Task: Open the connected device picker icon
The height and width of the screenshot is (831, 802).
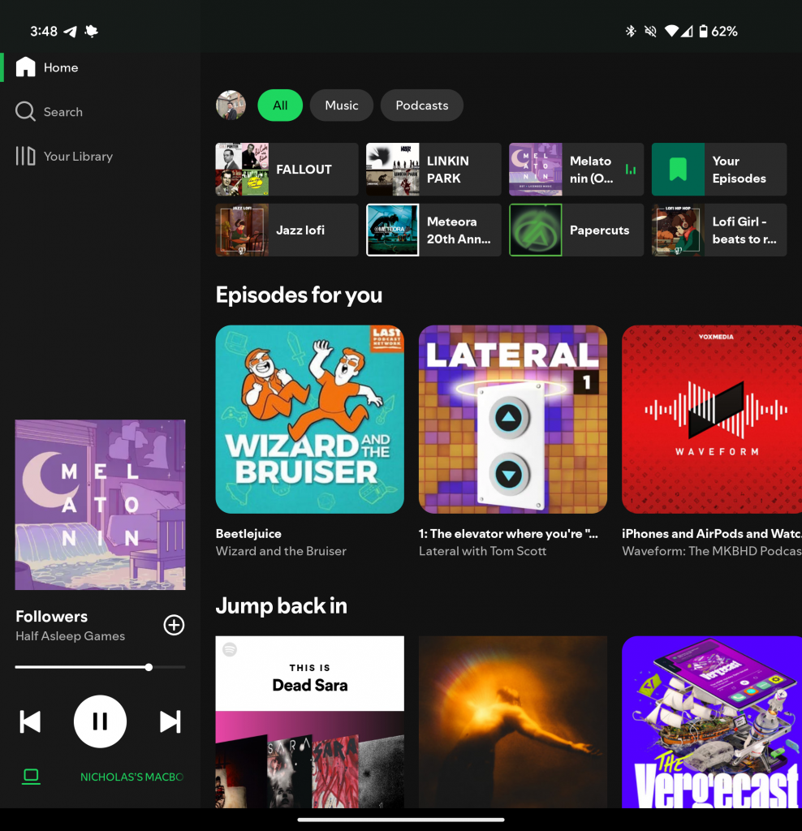Action: (32, 777)
